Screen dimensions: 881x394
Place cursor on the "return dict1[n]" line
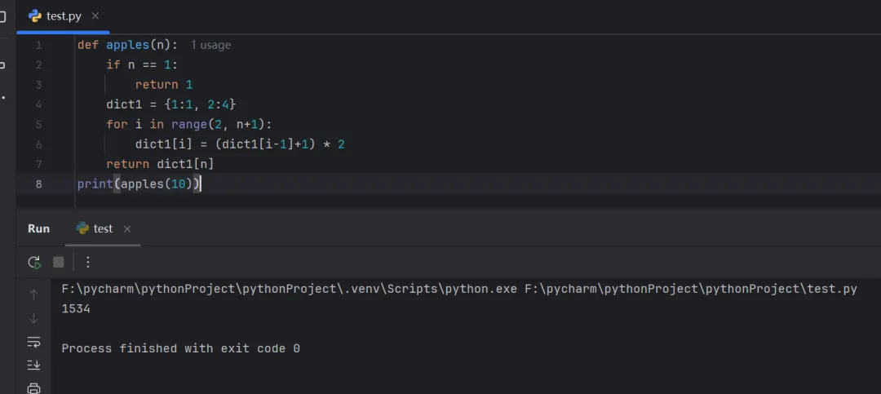pyautogui.click(x=160, y=164)
